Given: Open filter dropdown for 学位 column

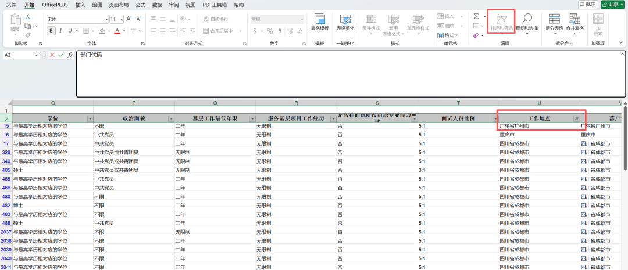Looking at the screenshot, I should coord(90,118).
